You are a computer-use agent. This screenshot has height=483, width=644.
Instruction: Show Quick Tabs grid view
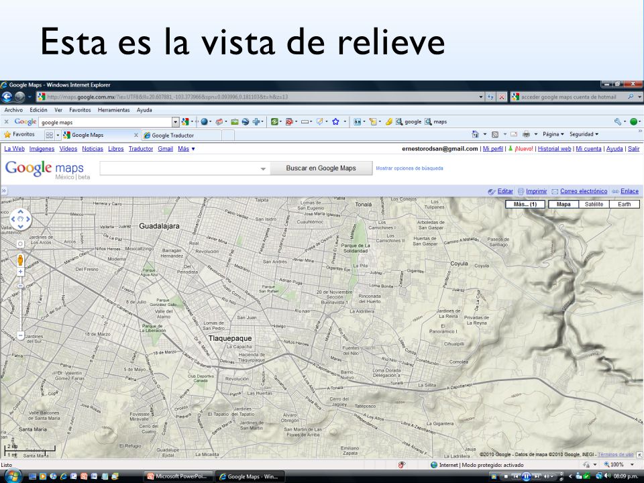pos(50,135)
